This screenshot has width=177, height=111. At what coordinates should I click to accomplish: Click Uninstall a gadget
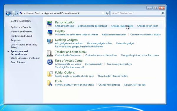point(125,43)
